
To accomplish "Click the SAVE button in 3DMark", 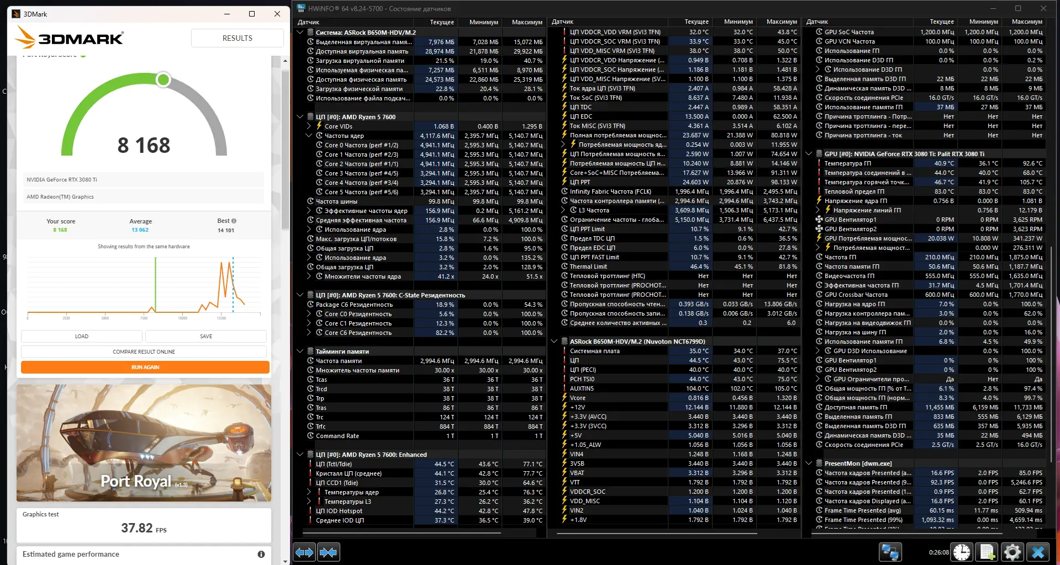I will point(206,336).
